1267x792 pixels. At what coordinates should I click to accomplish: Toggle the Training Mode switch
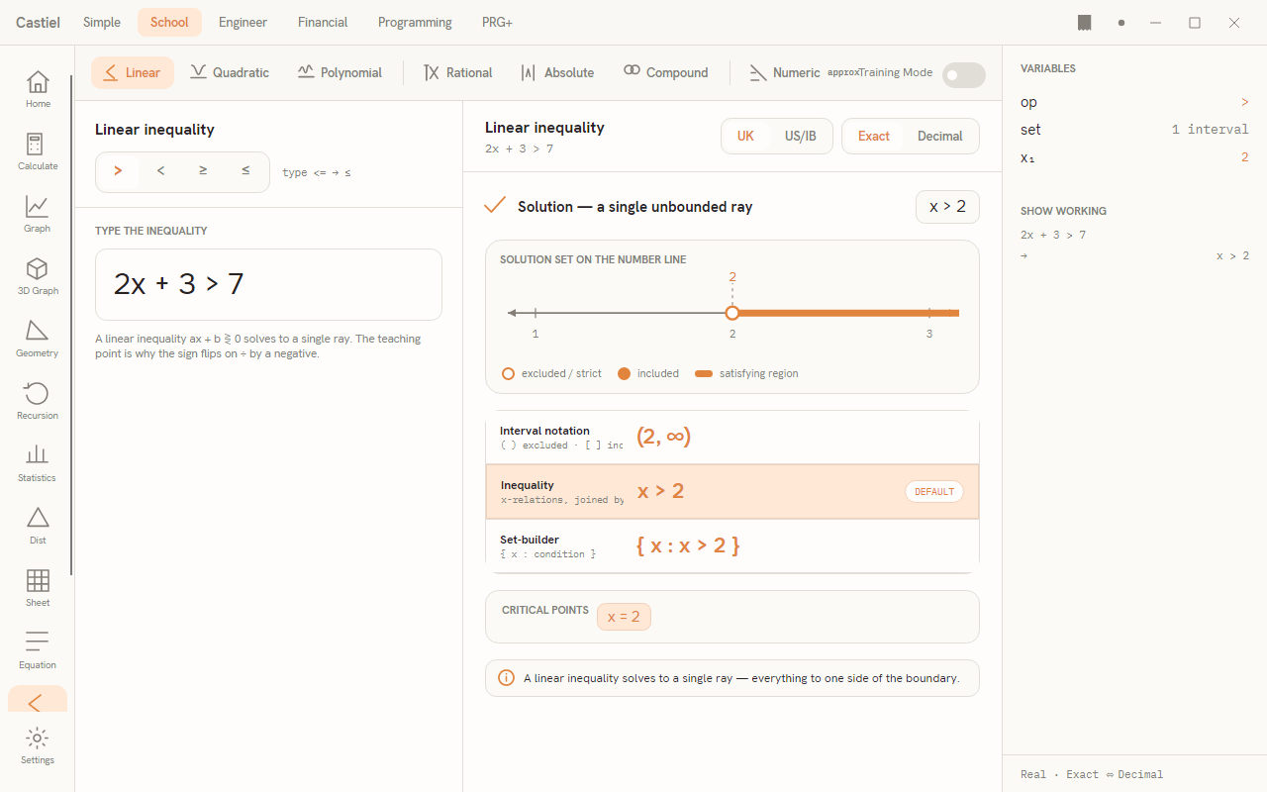963,74
